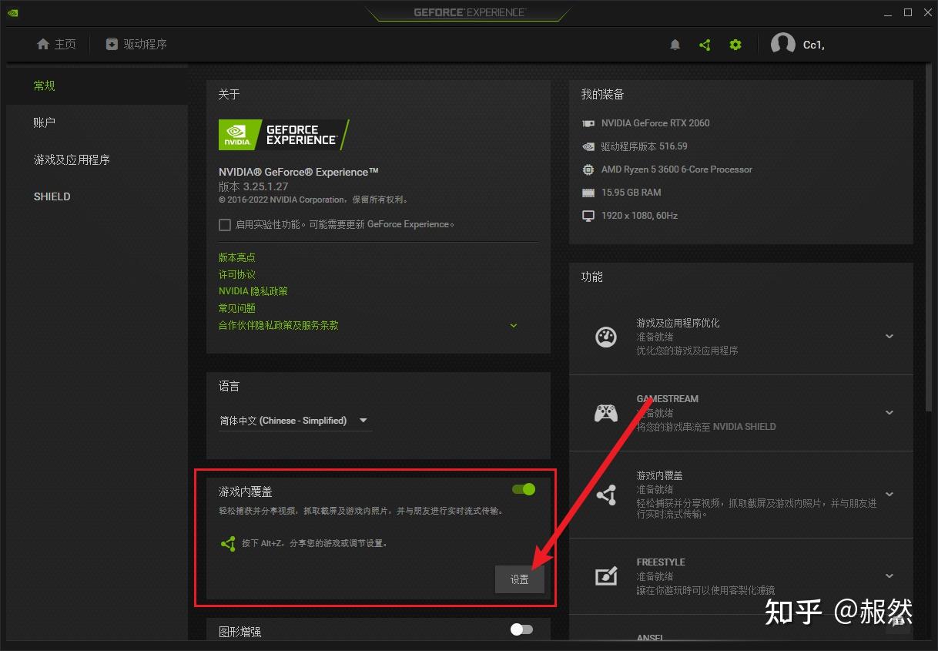Image resolution: width=938 pixels, height=651 pixels.
Task: Select the 游戏及应用程序 sidebar tab
Action: click(x=97, y=159)
